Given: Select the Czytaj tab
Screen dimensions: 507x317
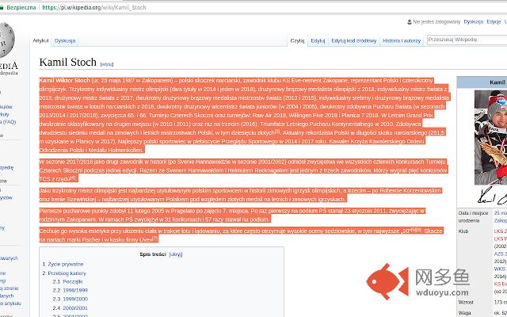Looking at the screenshot, I should (297, 40).
